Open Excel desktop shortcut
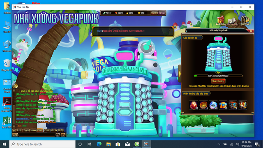Image resolution: width=263 pixels, height=148 pixels. 7,123
